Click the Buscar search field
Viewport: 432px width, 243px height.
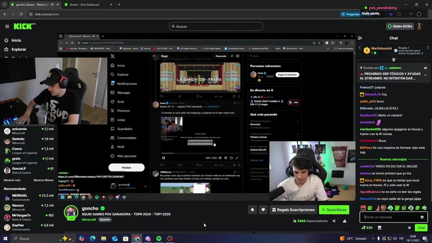[x=216, y=26]
